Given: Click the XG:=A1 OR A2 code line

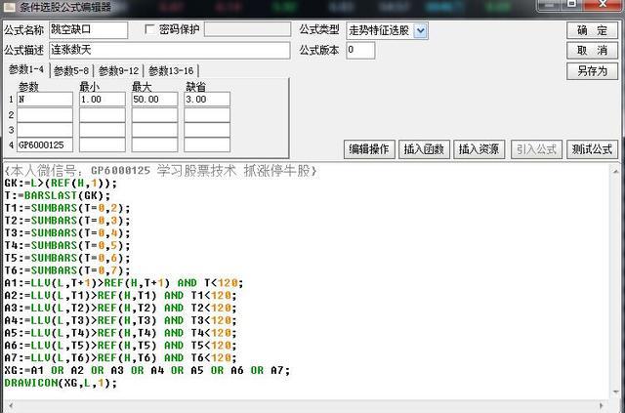Looking at the screenshot, I should [147, 370].
